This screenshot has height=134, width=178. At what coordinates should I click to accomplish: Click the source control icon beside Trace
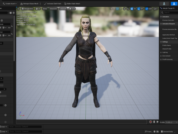(154, 131)
